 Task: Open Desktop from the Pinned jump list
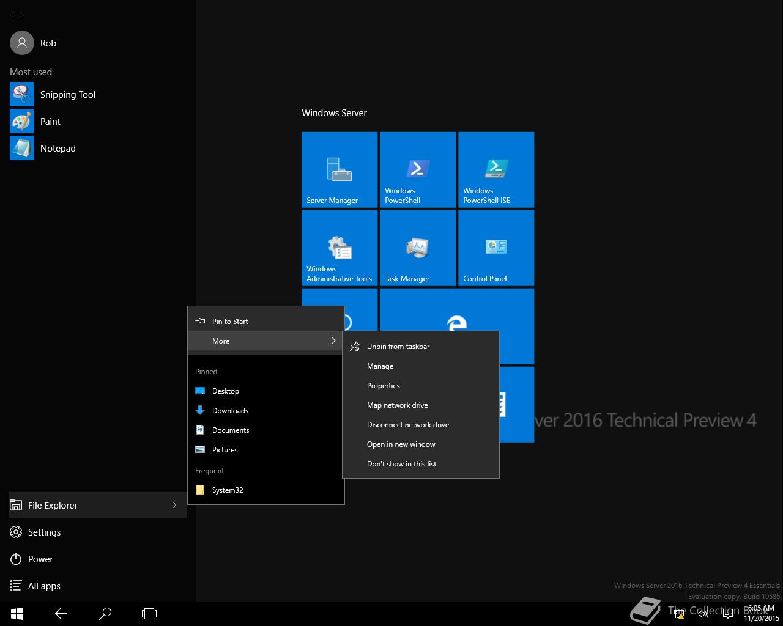click(266, 391)
